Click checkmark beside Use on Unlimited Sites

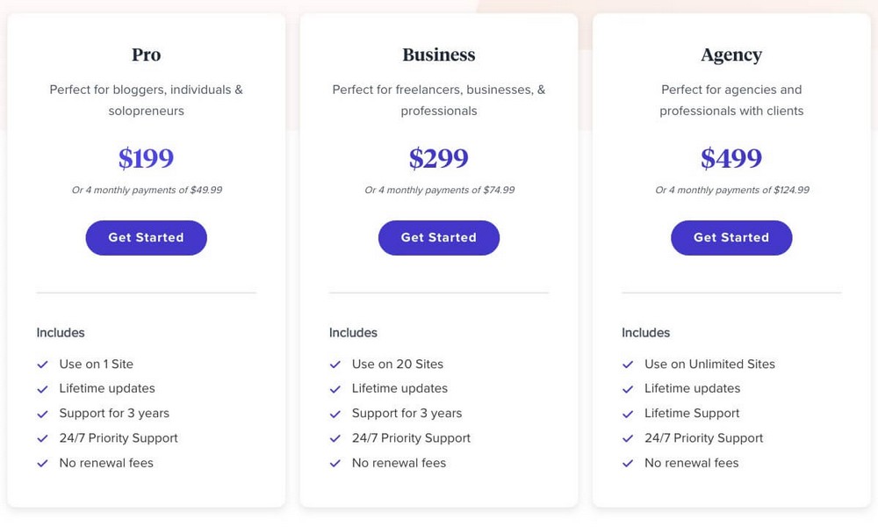click(x=628, y=365)
